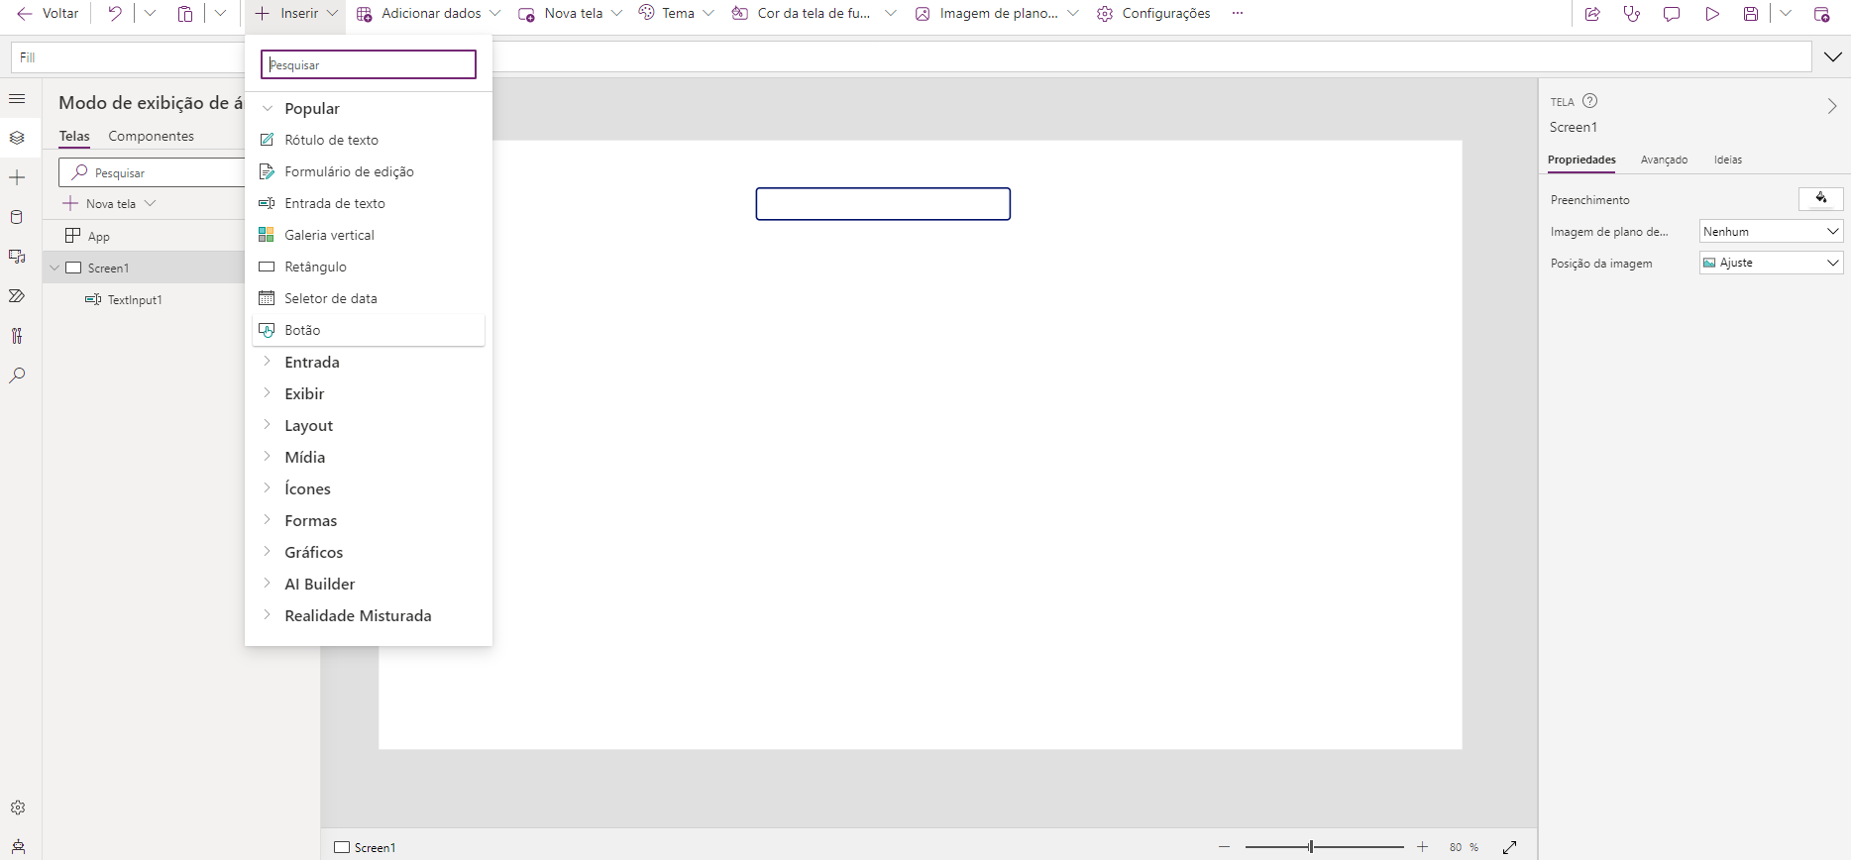Open Imagem de plano de fundo menu
Screen dimensions: 1851x860
(996, 14)
